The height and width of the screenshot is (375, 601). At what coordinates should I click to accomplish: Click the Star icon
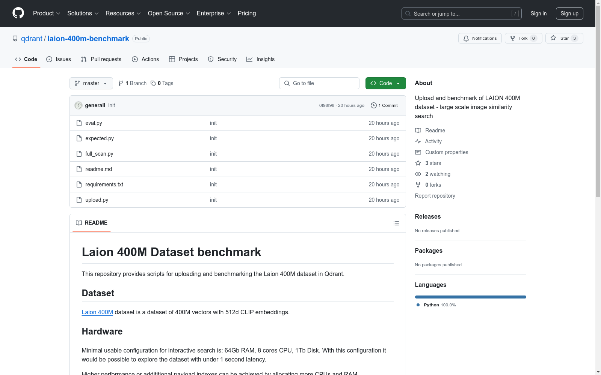click(x=553, y=38)
